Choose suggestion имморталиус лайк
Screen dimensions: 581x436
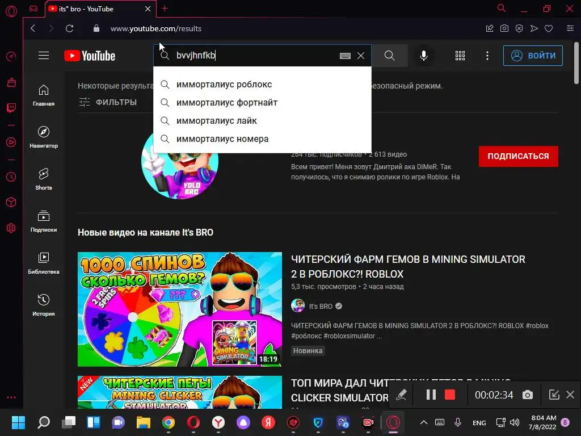pos(262,120)
